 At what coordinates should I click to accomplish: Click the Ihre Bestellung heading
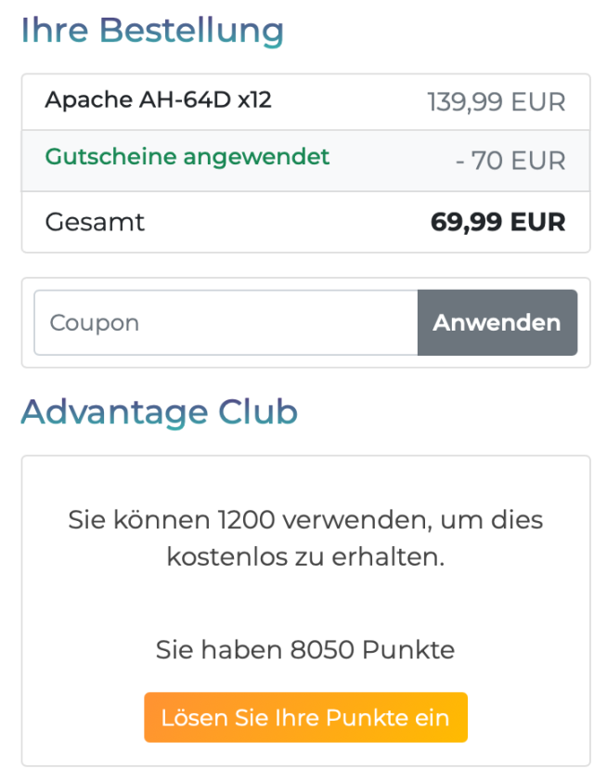click(x=152, y=31)
